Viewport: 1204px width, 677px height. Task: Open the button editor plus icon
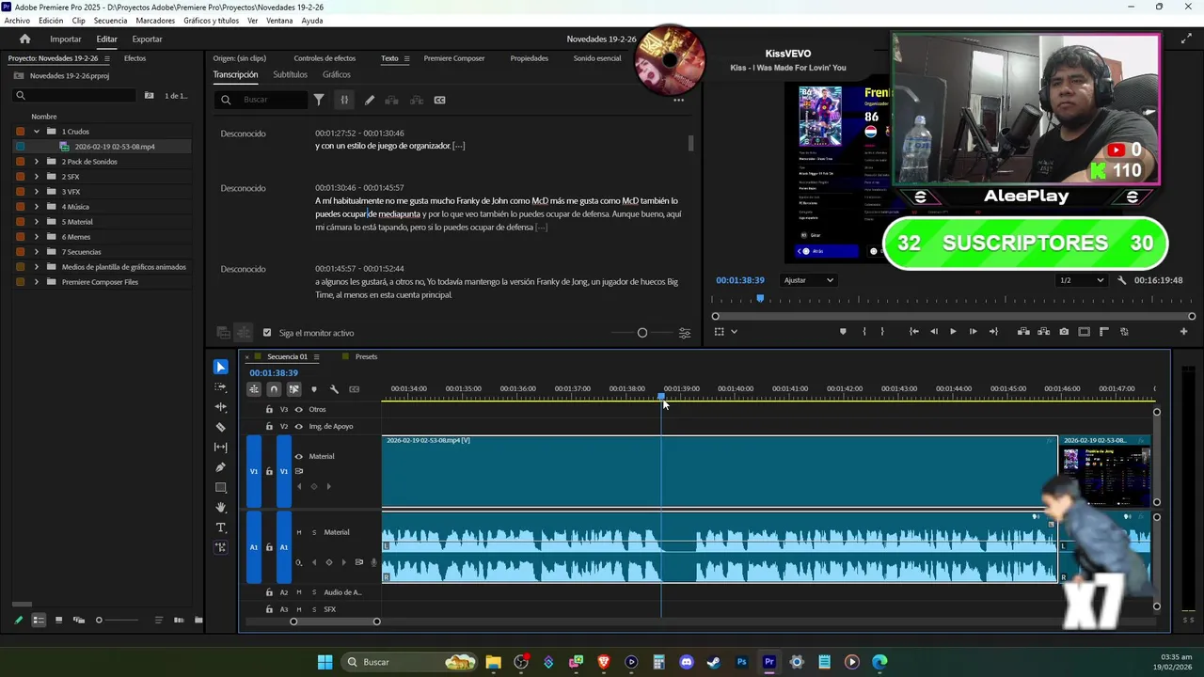(1183, 331)
